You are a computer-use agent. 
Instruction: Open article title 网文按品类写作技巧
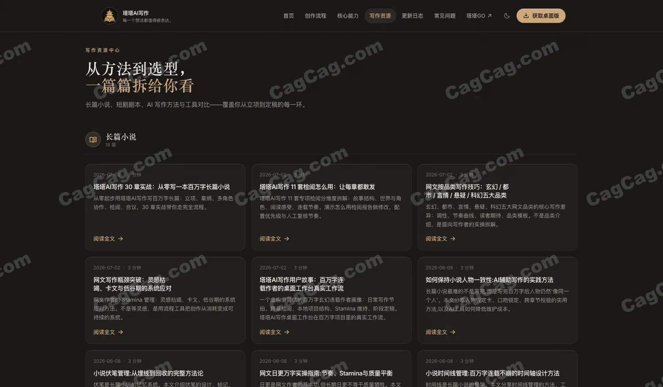[467, 191]
